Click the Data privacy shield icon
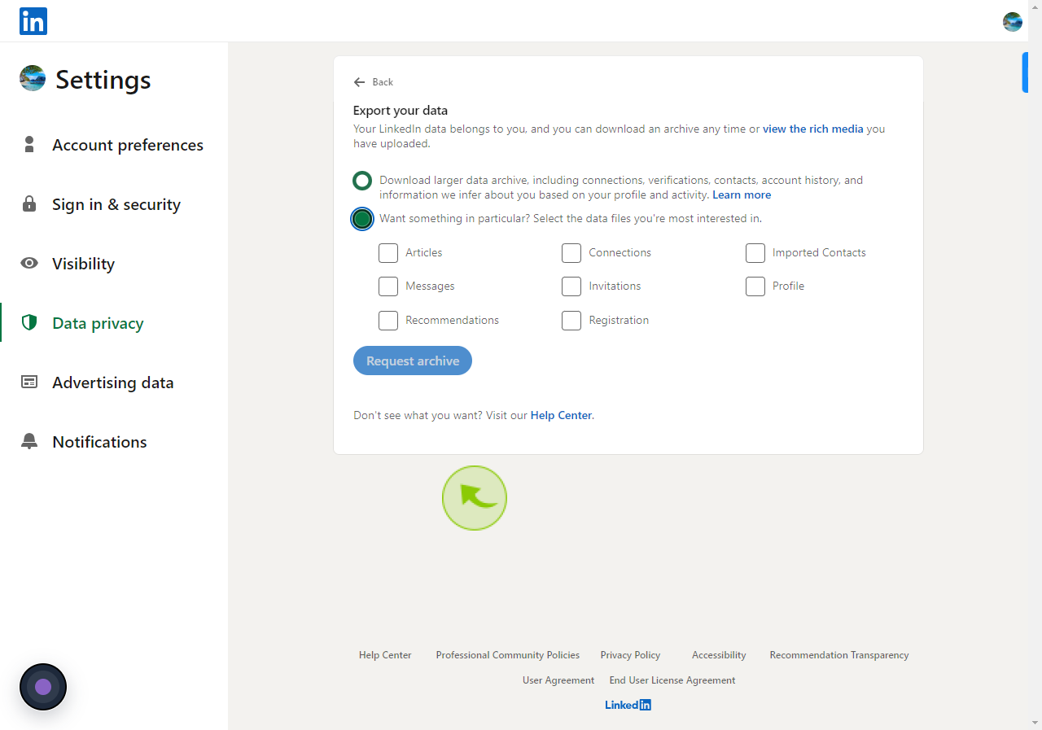 point(29,322)
